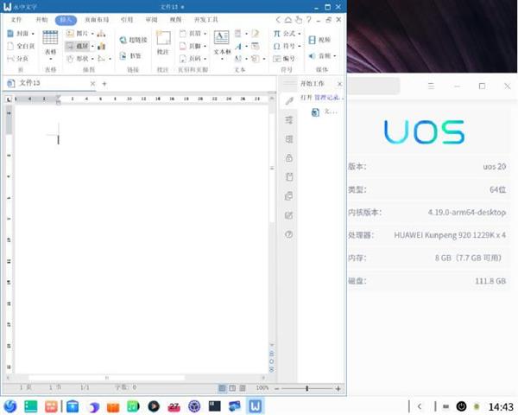Viewport: 518px width, 415px height.
Task: Switch to the Page Layout (页面布局) tab
Action: coord(97,18)
